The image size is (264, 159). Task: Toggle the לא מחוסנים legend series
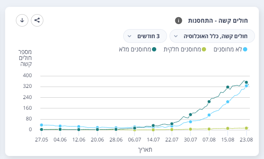point(231,49)
